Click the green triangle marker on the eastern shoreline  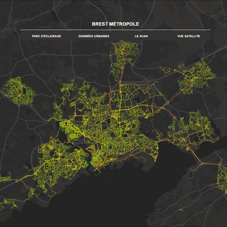click(x=158, y=146)
